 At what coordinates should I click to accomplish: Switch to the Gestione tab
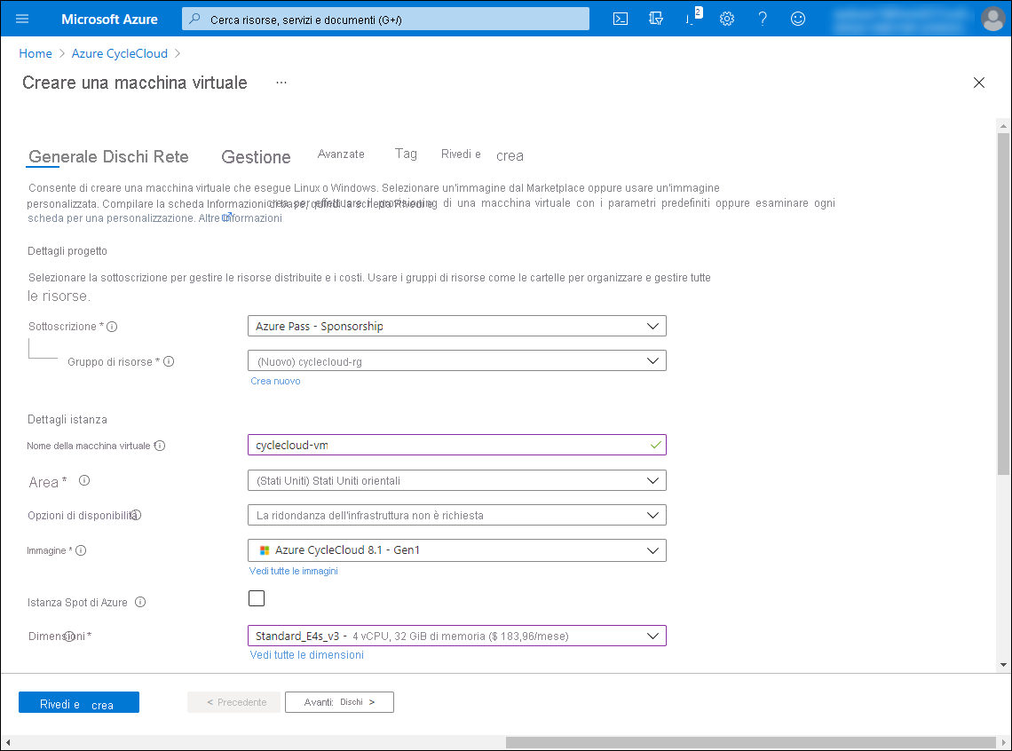tap(256, 157)
